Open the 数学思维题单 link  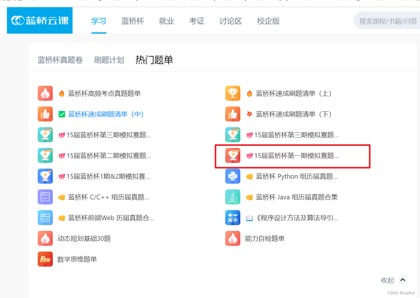[77, 259]
